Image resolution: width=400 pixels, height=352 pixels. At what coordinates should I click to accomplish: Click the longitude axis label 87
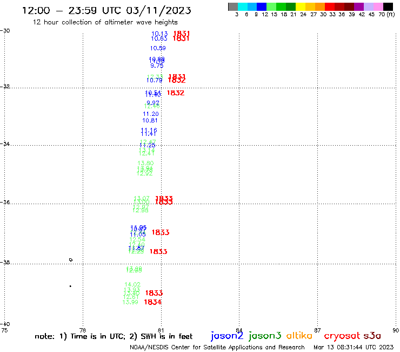tap(317, 330)
